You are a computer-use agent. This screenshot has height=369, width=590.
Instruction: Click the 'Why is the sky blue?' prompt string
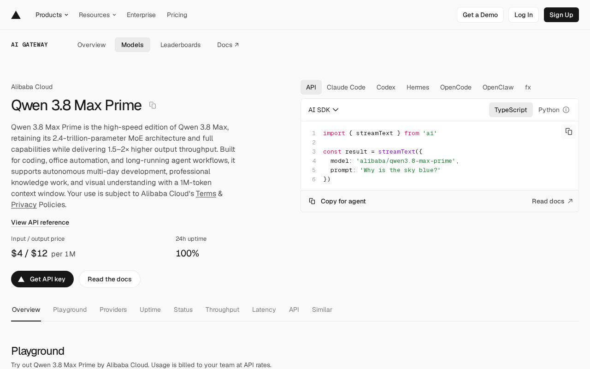(400, 170)
